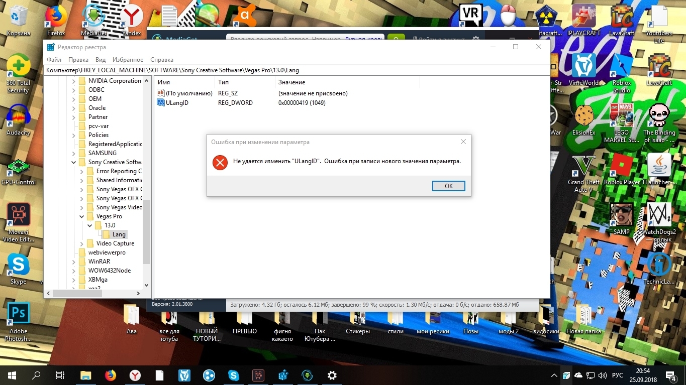
Task: Click the Windows Start button
Action: pos(11,375)
